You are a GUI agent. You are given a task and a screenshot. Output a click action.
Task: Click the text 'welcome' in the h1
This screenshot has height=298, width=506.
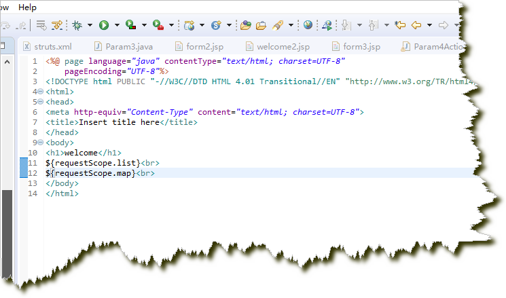coord(81,153)
